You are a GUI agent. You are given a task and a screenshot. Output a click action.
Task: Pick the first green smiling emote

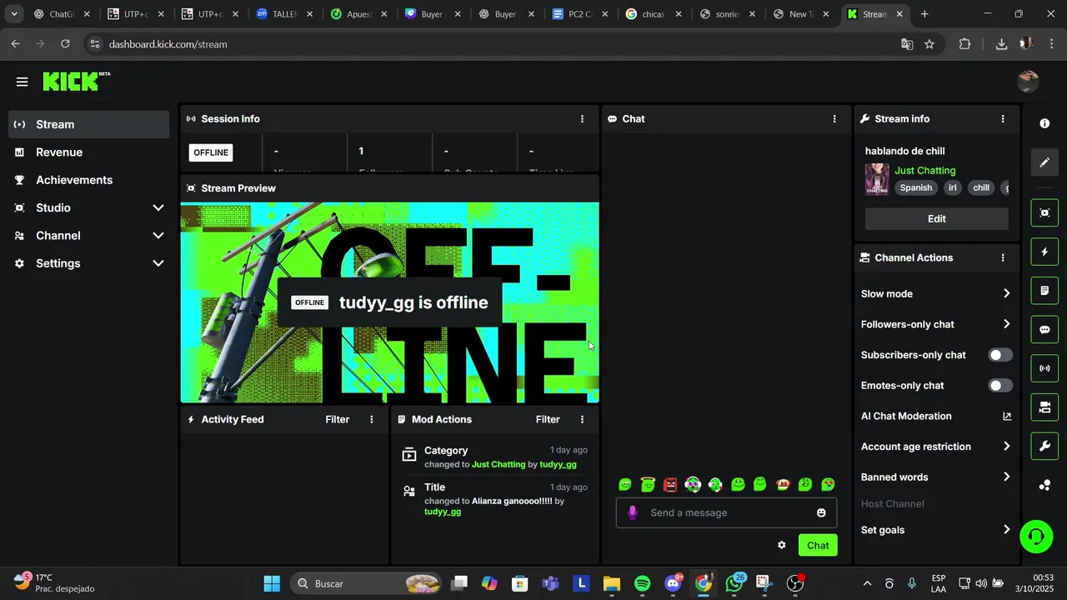(x=625, y=484)
